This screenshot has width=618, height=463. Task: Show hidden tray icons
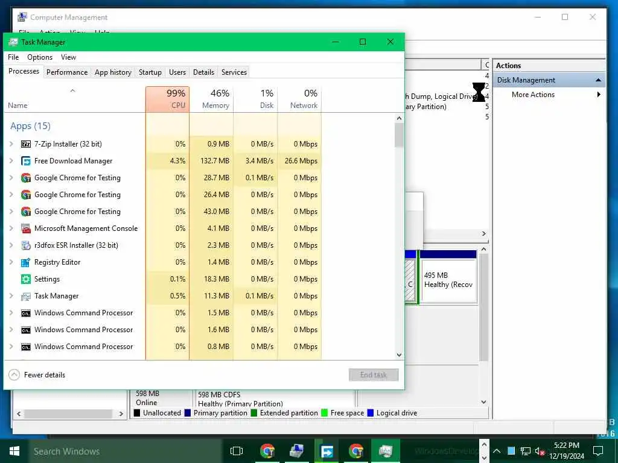point(497,451)
